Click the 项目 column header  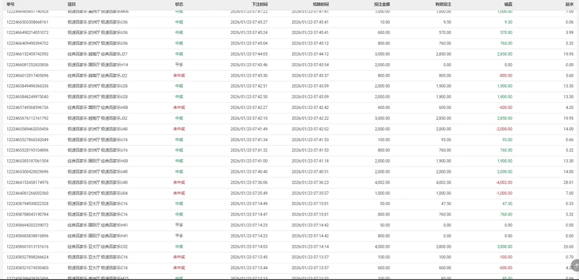(x=71, y=4)
